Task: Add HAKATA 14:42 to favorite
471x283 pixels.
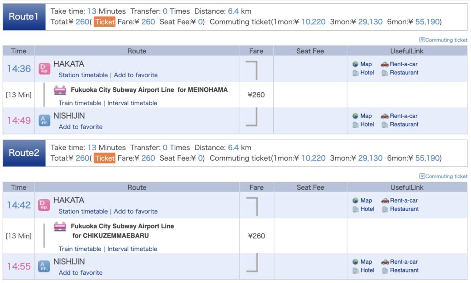Action: (136, 211)
